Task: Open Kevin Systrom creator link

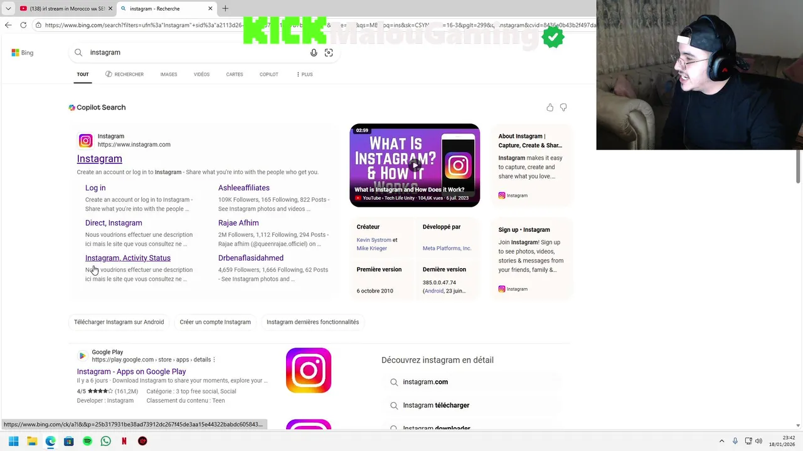Action: point(374,240)
